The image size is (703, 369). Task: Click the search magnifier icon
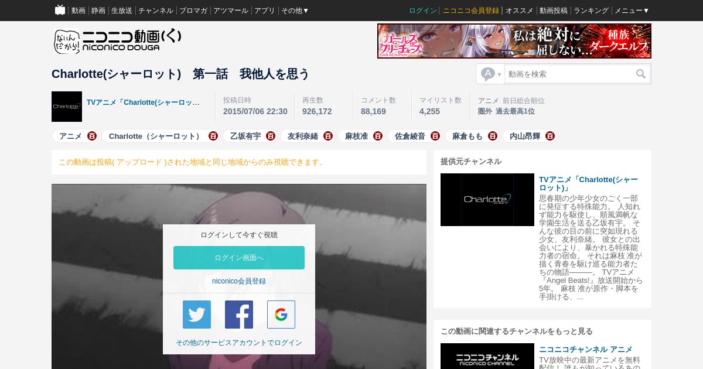[641, 74]
